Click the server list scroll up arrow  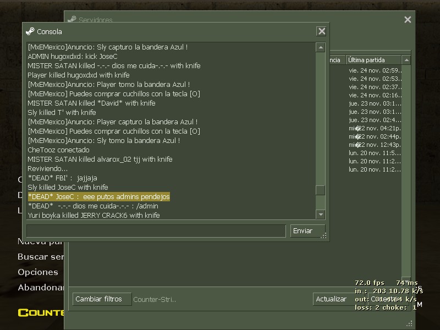click(x=406, y=60)
